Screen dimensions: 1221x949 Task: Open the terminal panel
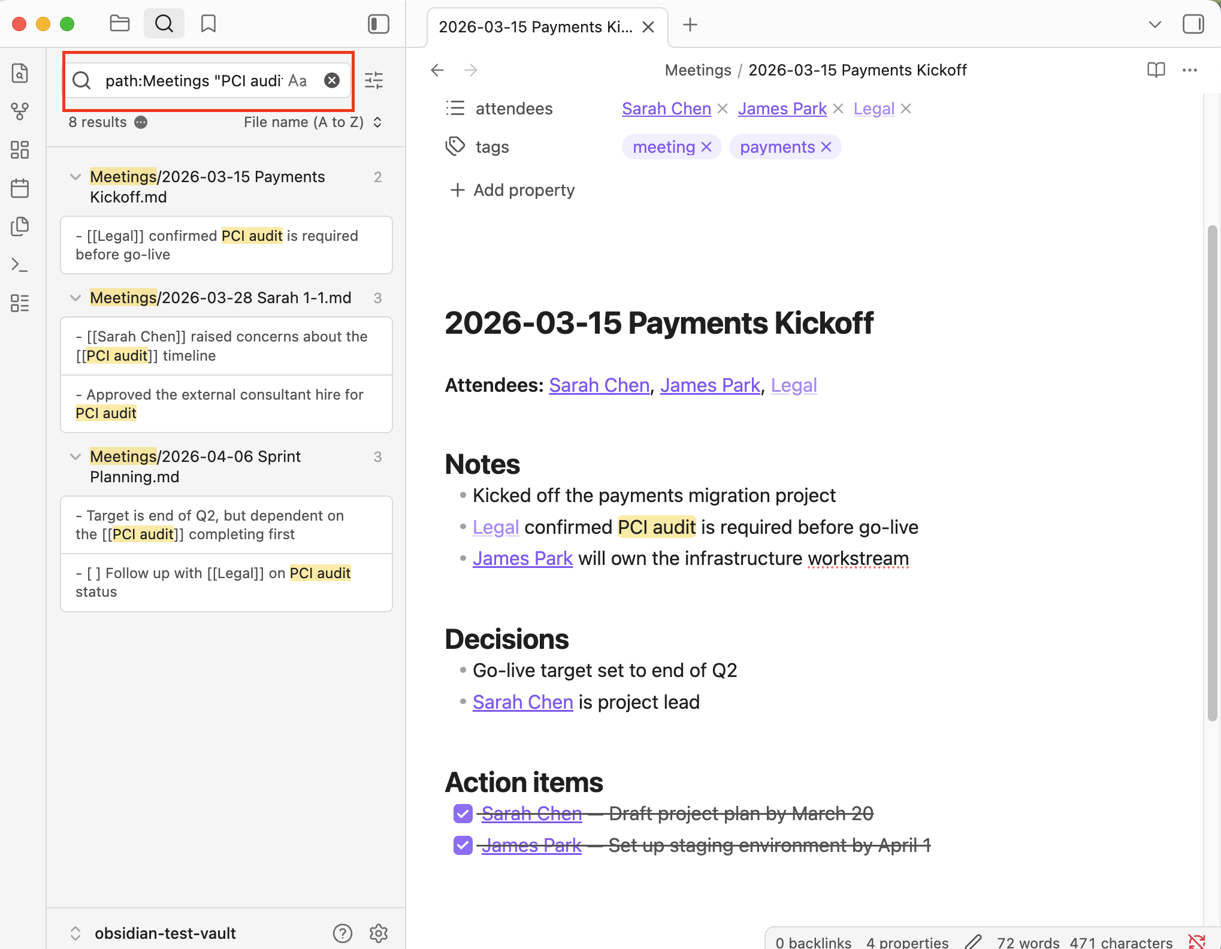(x=20, y=264)
